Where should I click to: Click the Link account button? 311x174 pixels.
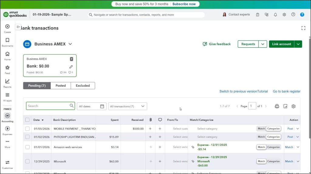pos(281,44)
